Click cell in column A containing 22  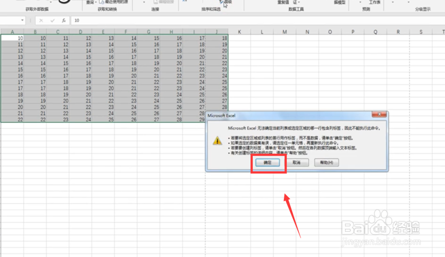(12, 120)
